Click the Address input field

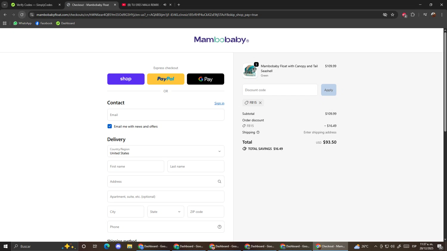point(166,182)
